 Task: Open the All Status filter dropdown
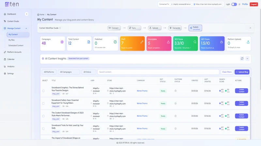pyautogui.click(x=89, y=72)
